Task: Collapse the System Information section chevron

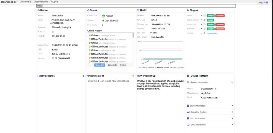Action: 232,82
